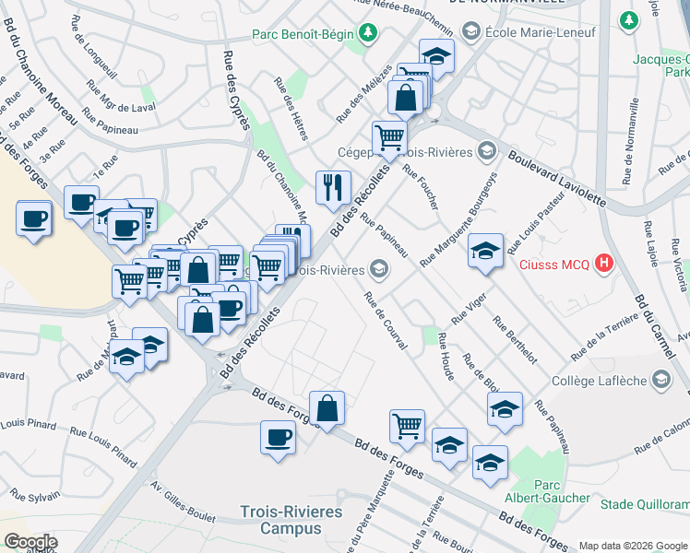Viewport: 690px width, 553px height.
Task: Click the upper Cégep de Trois-Rivières school icon
Action: pos(487,152)
